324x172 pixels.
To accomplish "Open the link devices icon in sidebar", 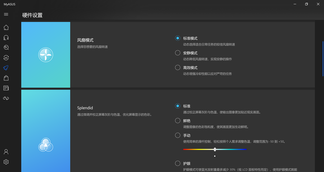I will tap(6, 98).
